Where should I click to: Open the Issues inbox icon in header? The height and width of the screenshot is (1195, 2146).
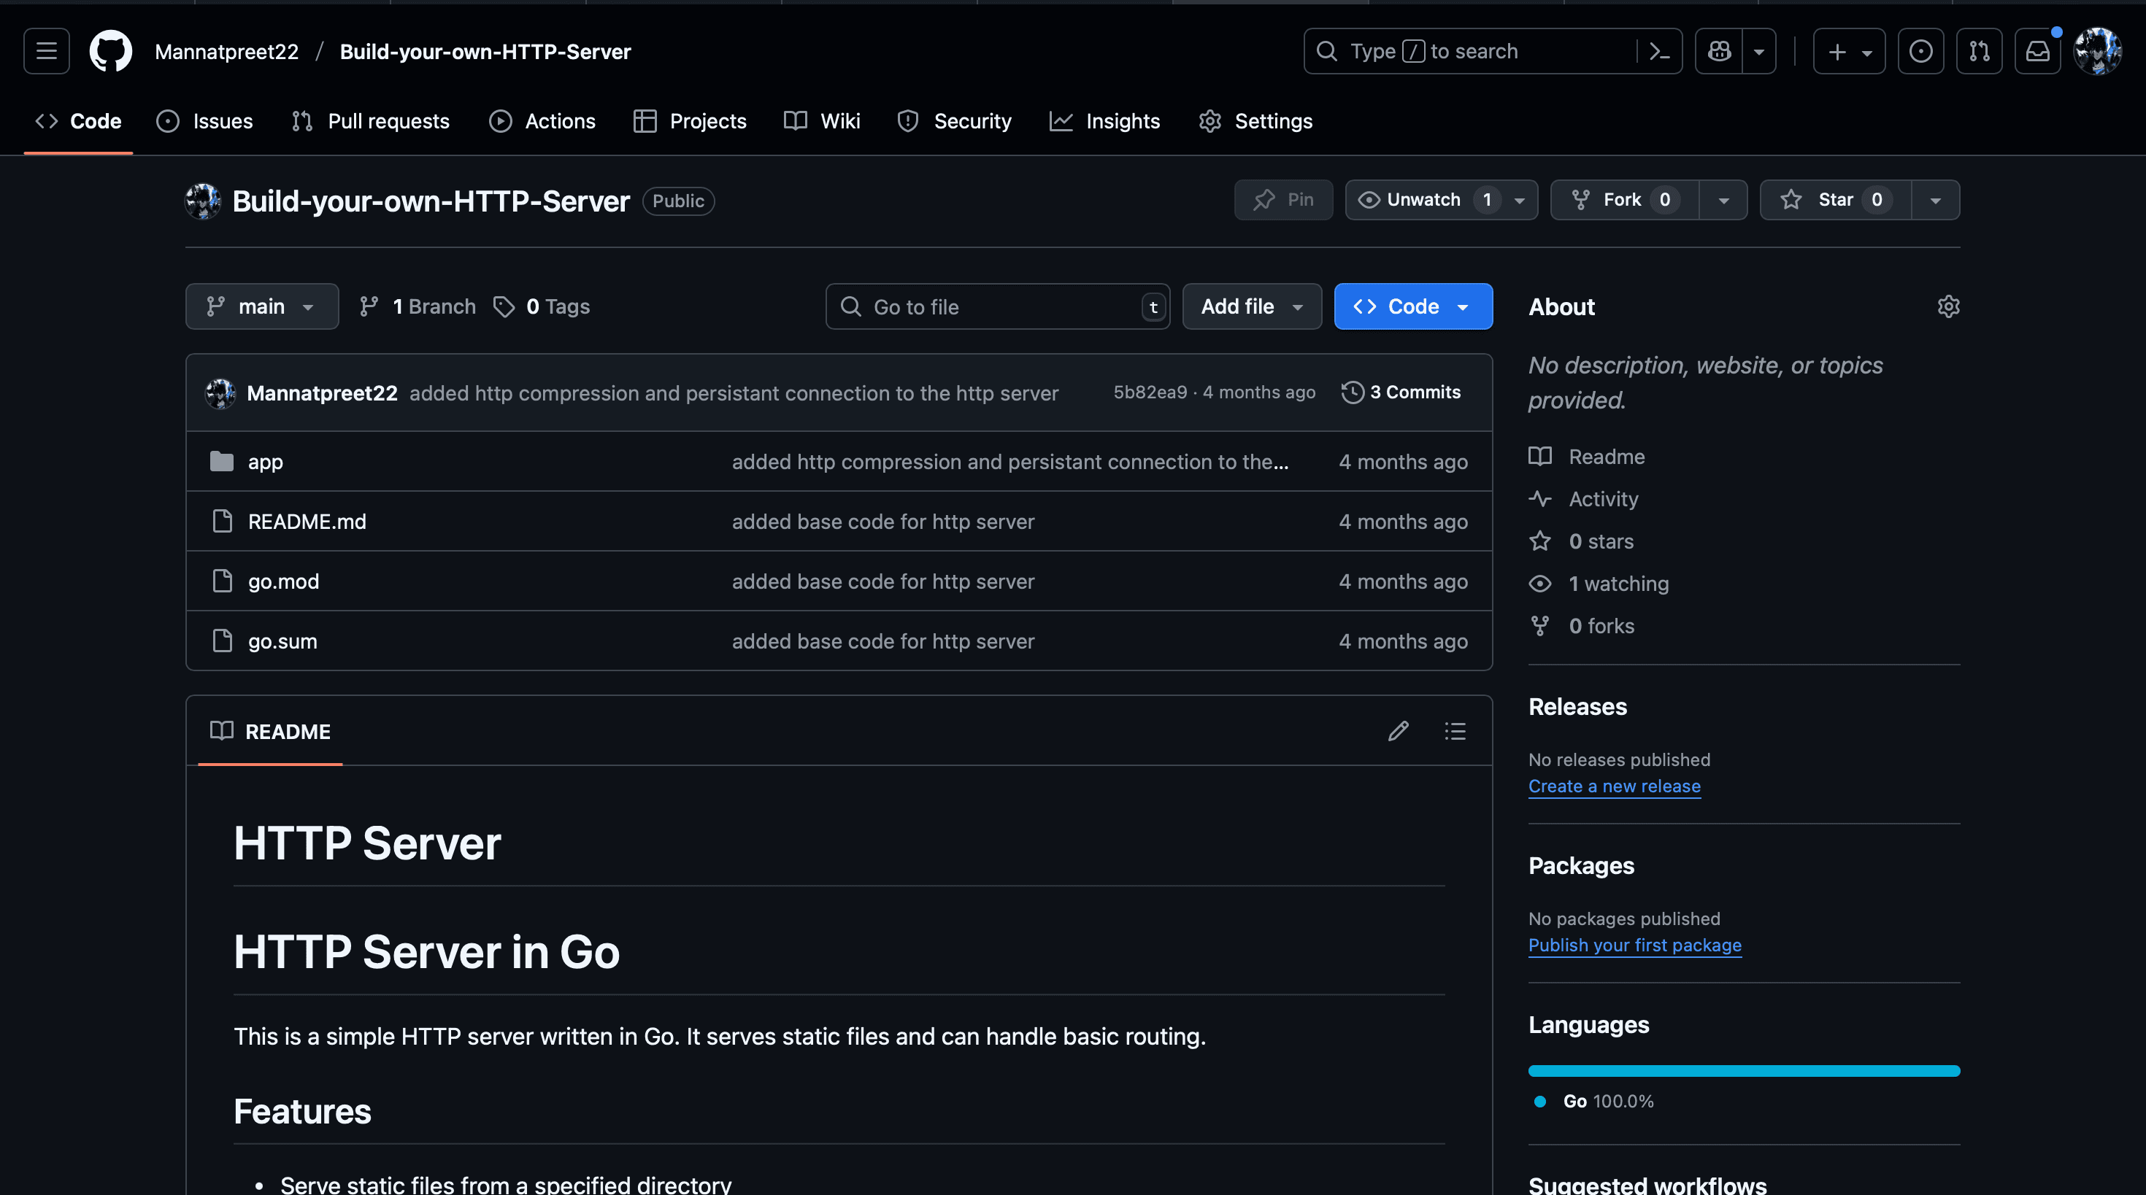pyautogui.click(x=1921, y=51)
